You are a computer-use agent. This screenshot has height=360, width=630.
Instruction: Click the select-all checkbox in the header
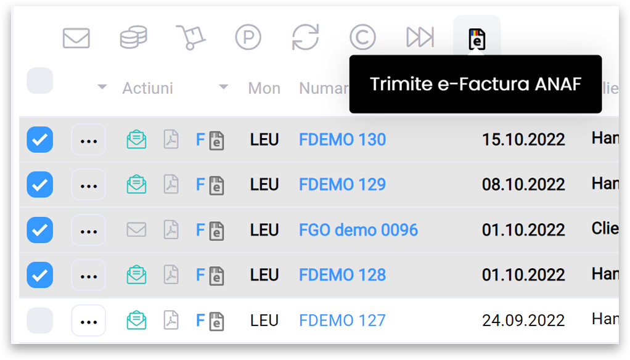[39, 81]
